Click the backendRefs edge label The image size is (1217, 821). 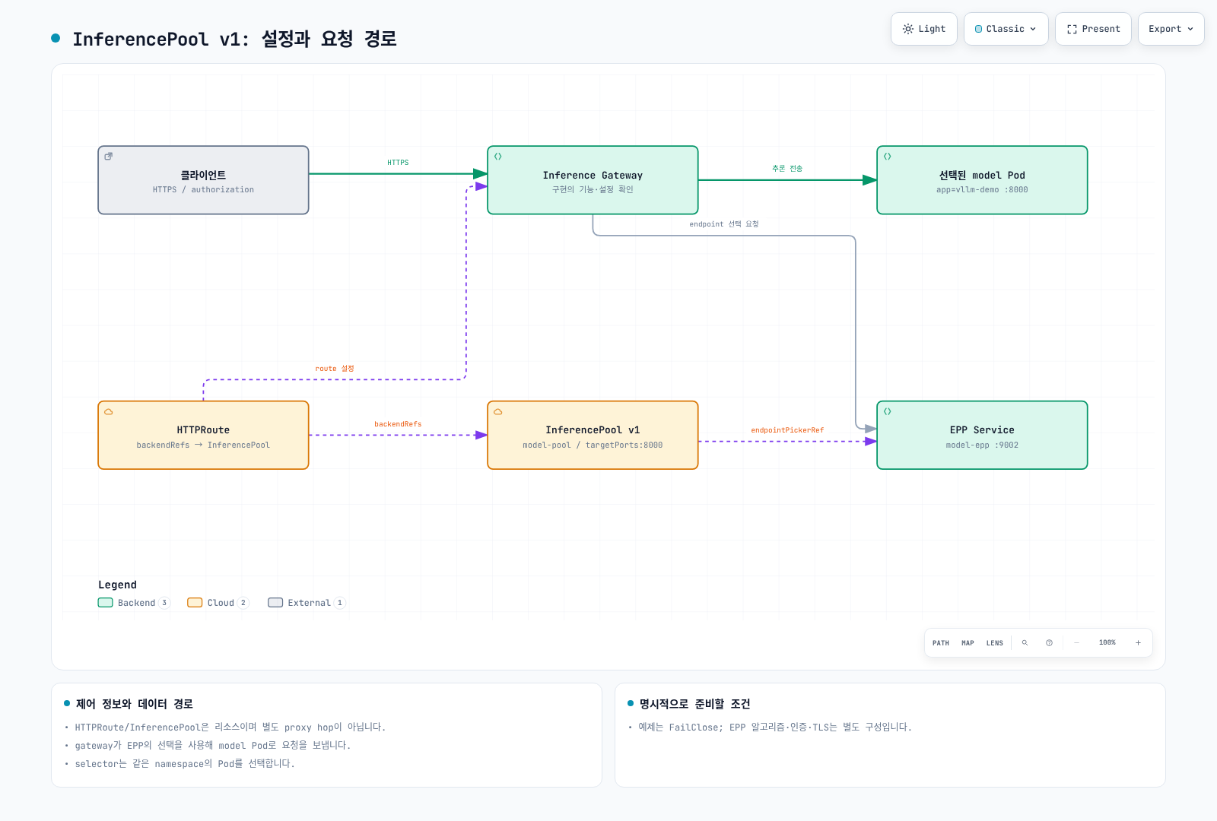click(398, 424)
